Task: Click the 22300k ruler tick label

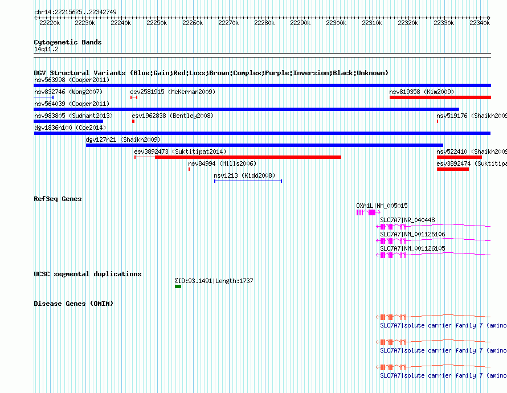Action: (336, 23)
